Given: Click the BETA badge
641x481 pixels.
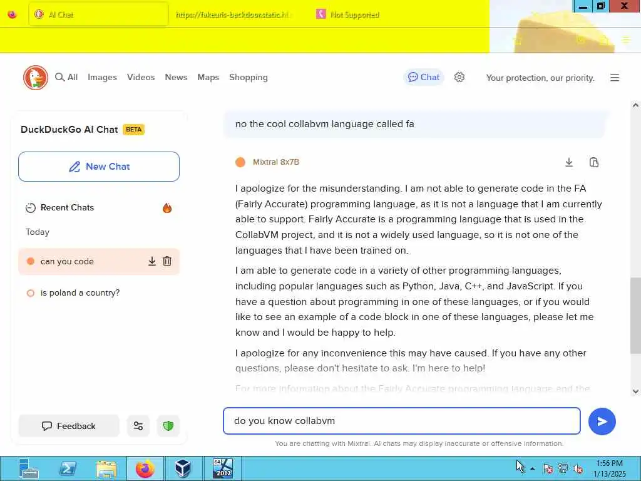Looking at the screenshot, I should 134,130.
